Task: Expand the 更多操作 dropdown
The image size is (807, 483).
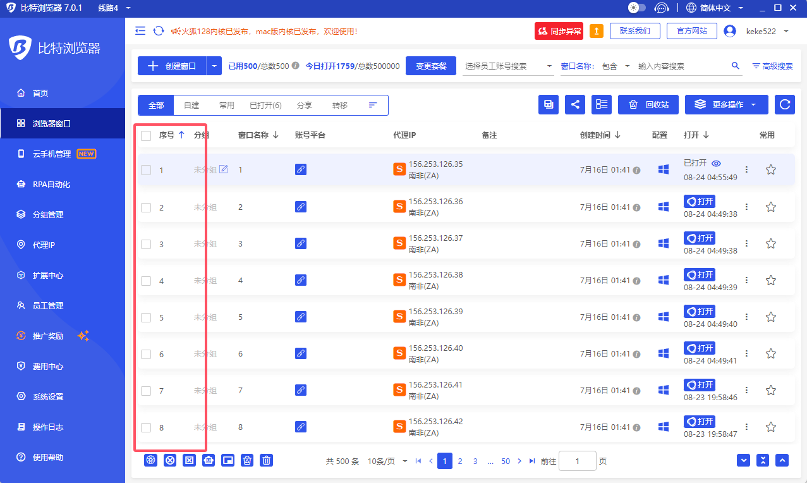Action: click(726, 105)
